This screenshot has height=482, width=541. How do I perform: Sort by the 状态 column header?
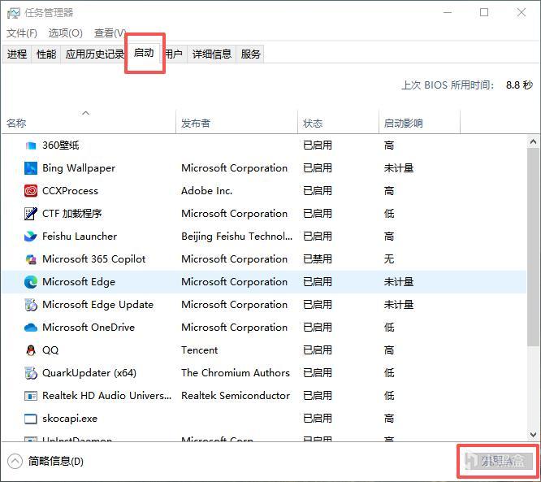(x=338, y=123)
